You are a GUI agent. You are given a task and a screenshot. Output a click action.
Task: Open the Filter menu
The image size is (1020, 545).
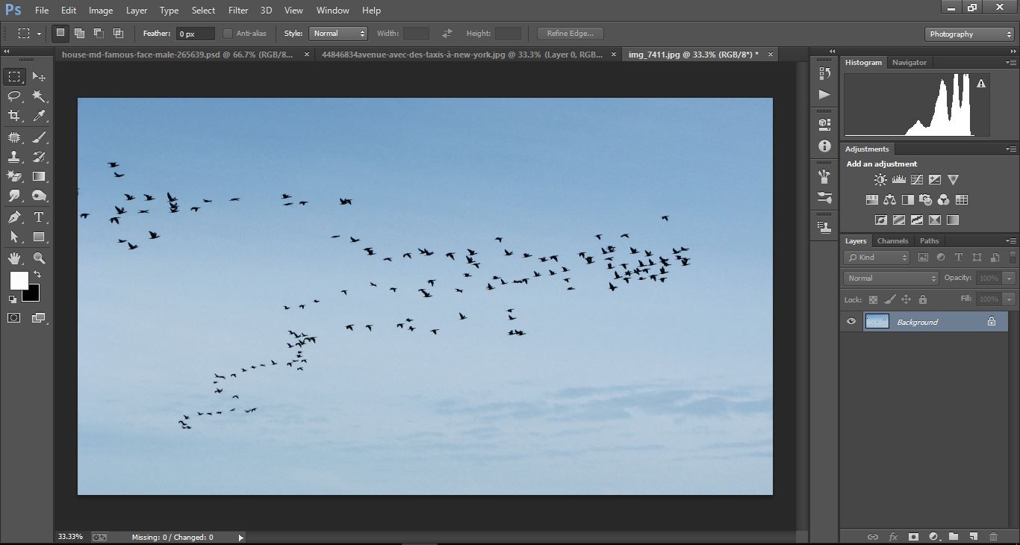pos(238,10)
